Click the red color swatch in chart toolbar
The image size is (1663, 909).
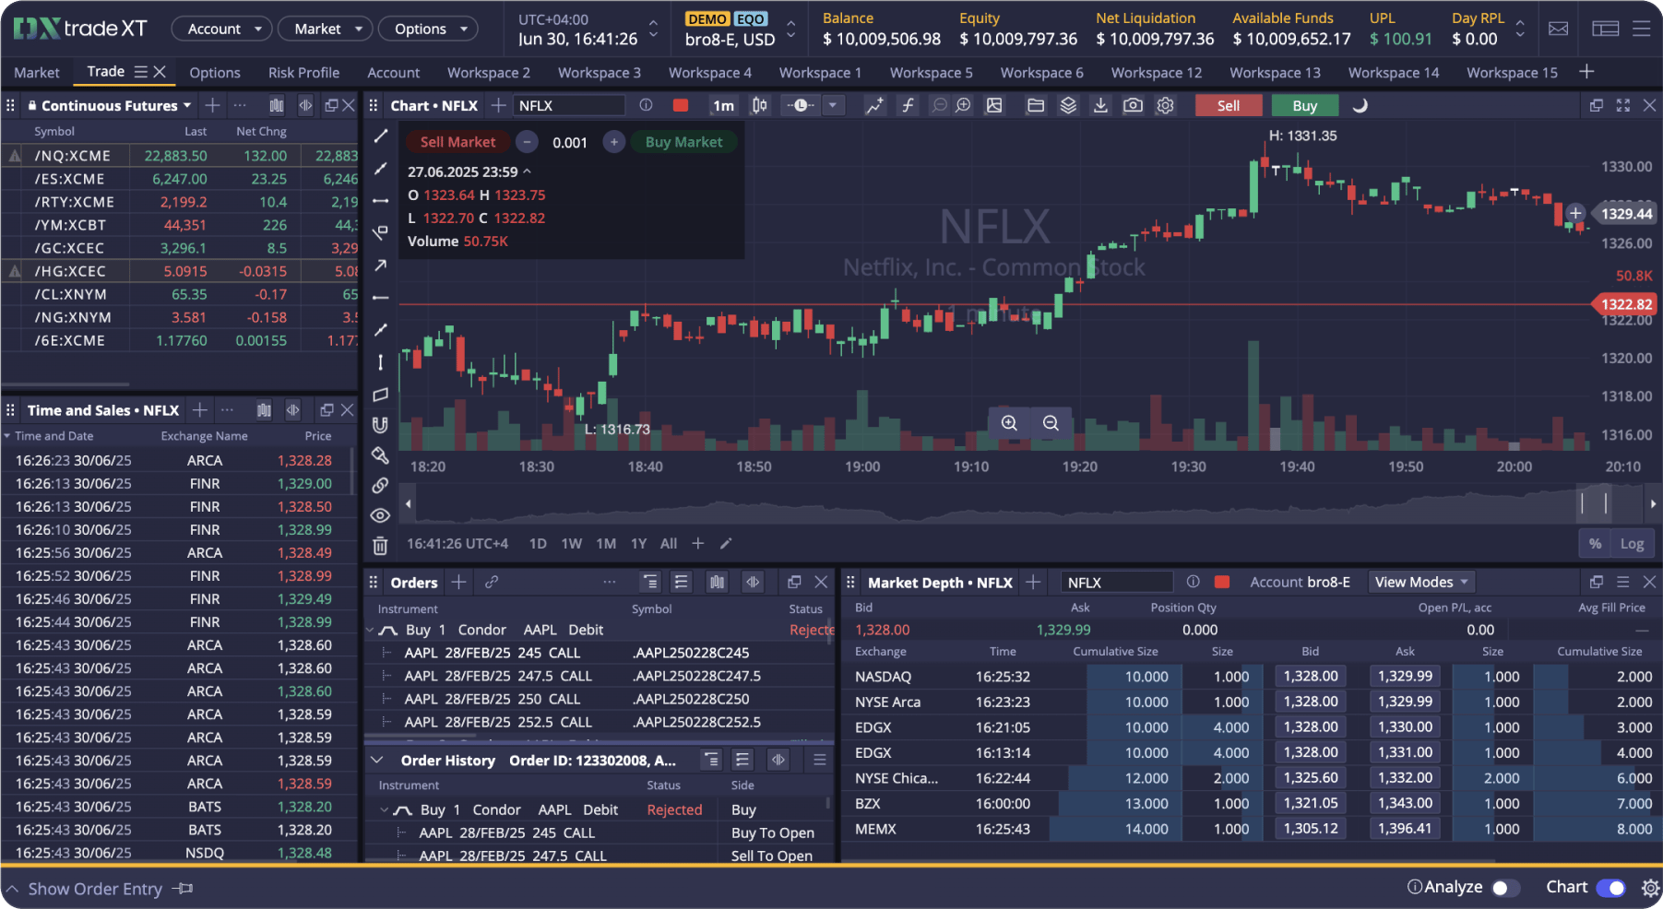[680, 105]
